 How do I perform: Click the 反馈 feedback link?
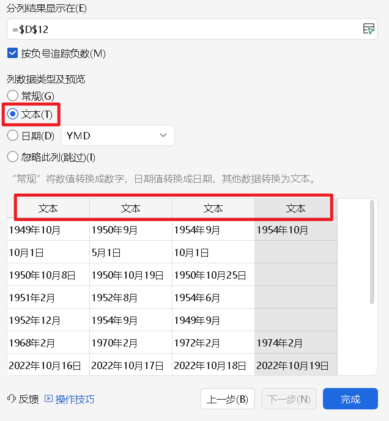click(x=29, y=399)
